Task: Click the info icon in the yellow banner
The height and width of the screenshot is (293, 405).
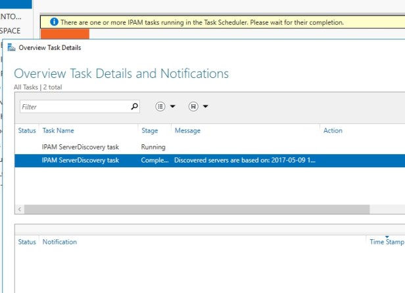Action: point(54,22)
